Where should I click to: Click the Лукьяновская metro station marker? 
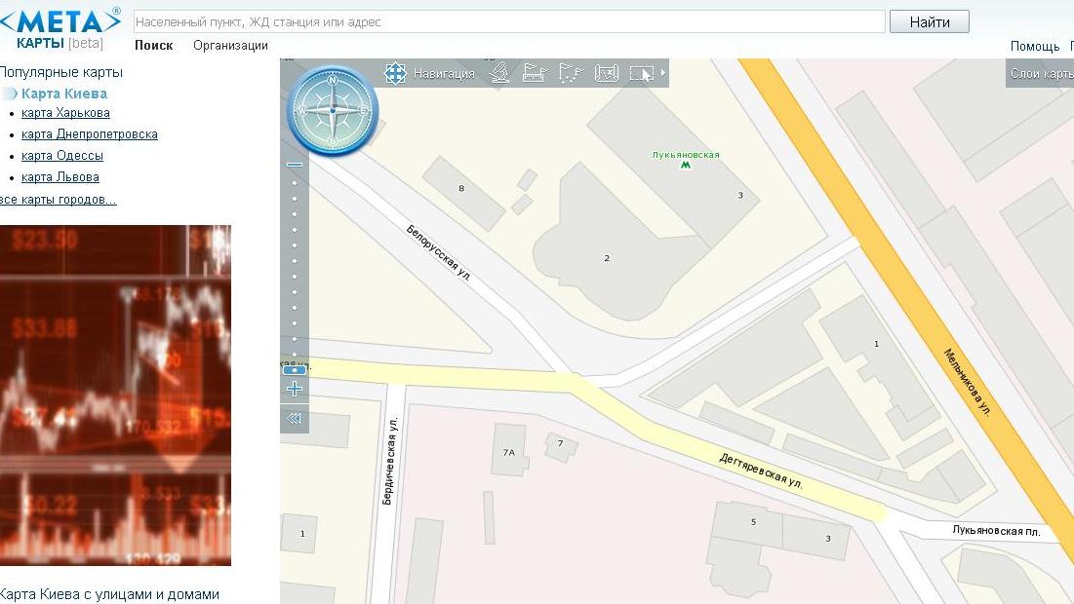tap(686, 166)
